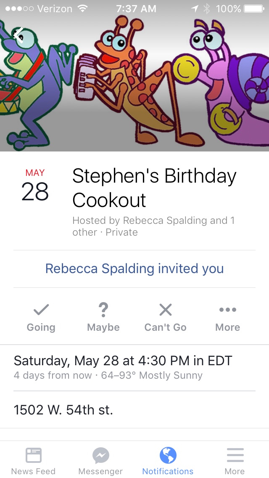Tap the battery icon in status bar
The width and height of the screenshot is (269, 478).
point(253,8)
